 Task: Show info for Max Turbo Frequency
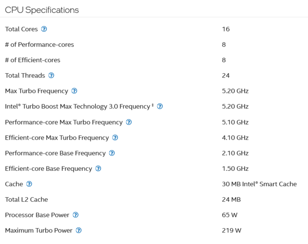[74, 91]
